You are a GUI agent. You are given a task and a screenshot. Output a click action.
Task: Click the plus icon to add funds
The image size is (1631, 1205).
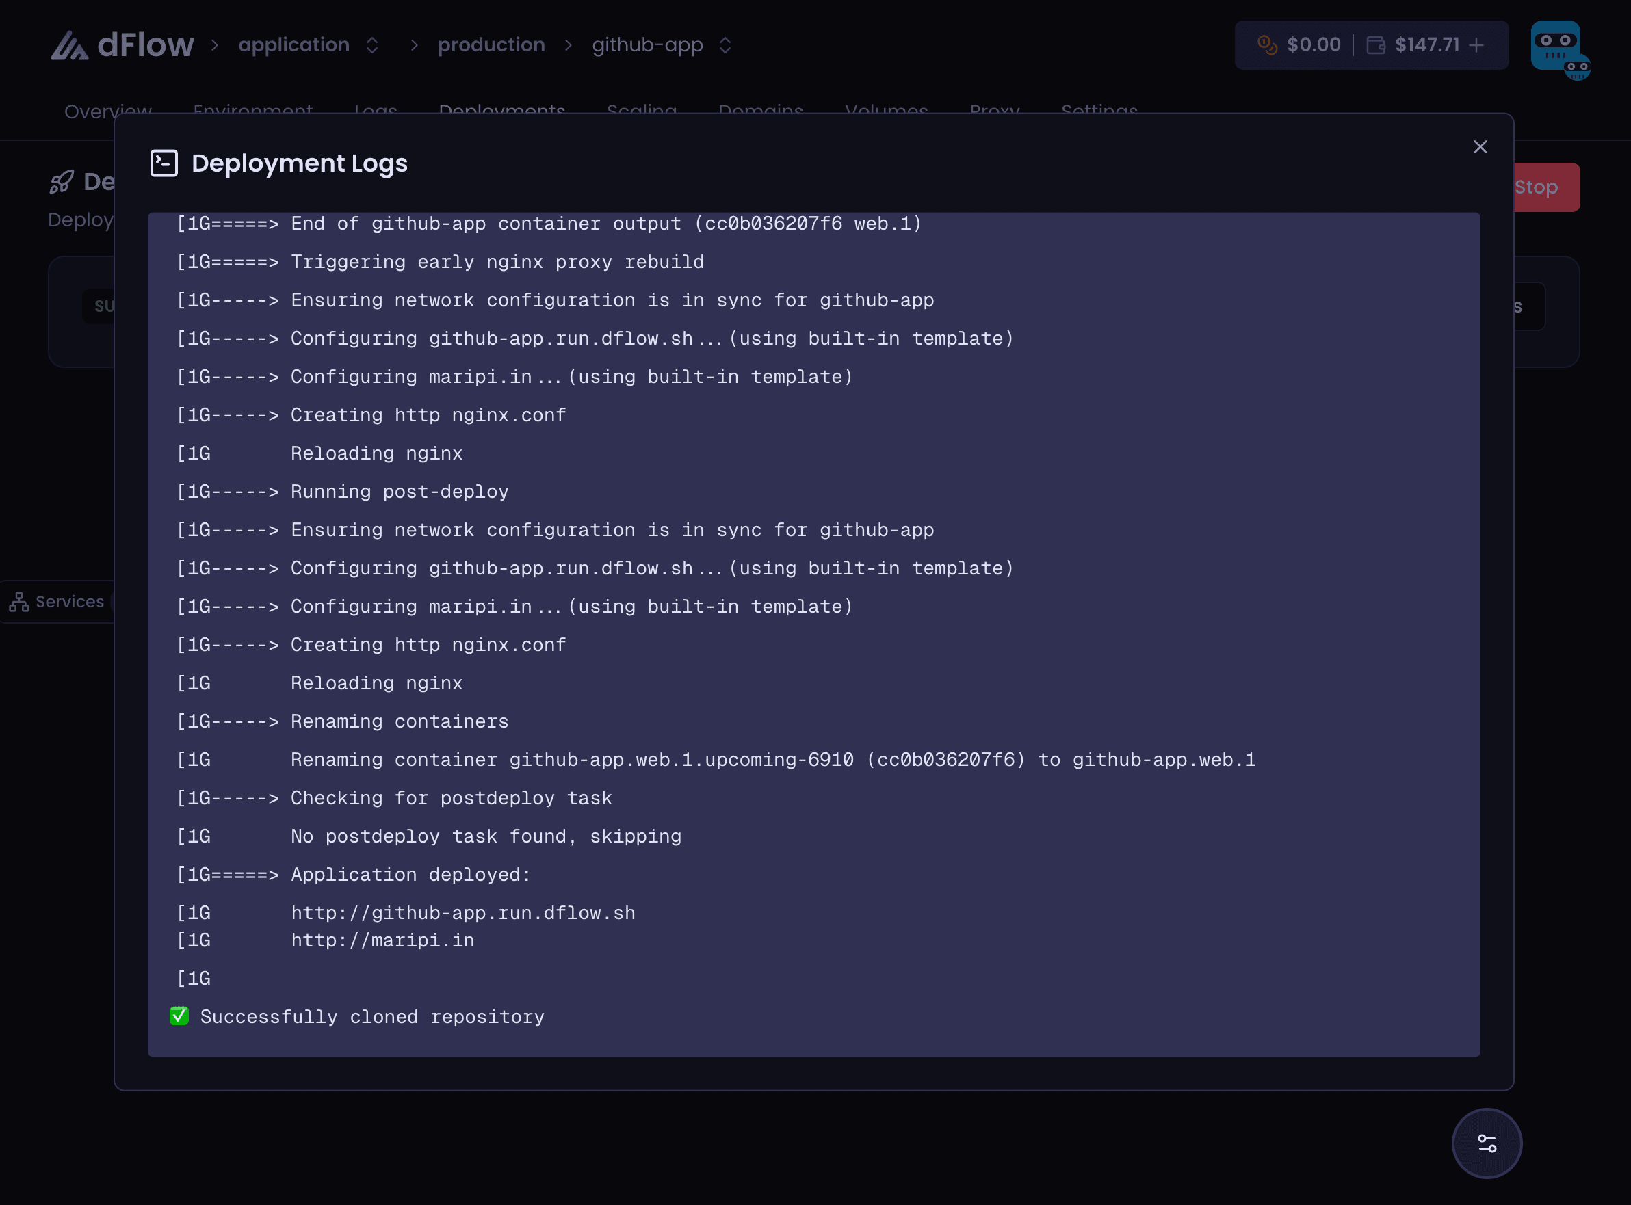(x=1476, y=45)
